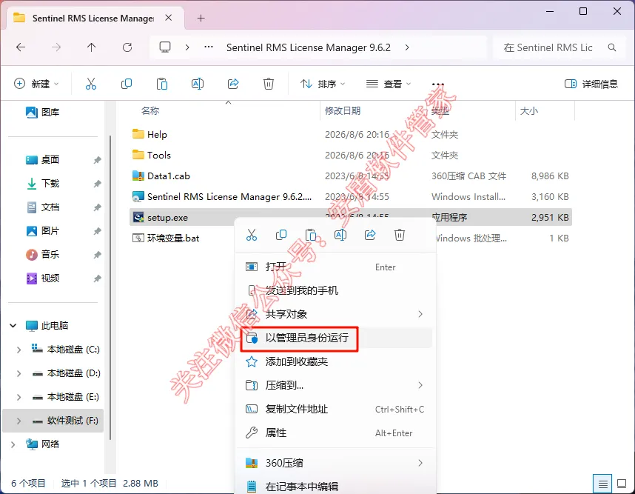Click Delete icon in context menu
635x494 pixels.
(400, 235)
